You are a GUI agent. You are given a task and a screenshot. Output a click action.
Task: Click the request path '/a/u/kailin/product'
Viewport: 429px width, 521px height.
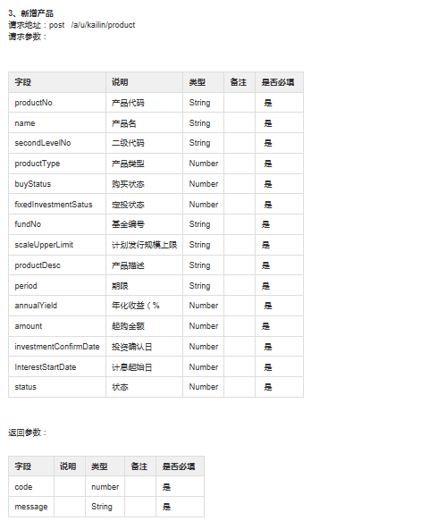click(103, 25)
